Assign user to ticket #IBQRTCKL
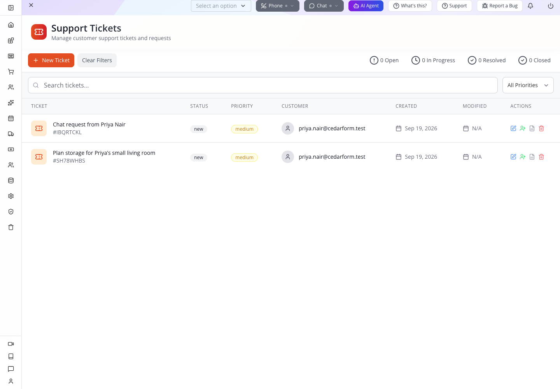Viewport: 560px width, 389px height. tap(523, 128)
